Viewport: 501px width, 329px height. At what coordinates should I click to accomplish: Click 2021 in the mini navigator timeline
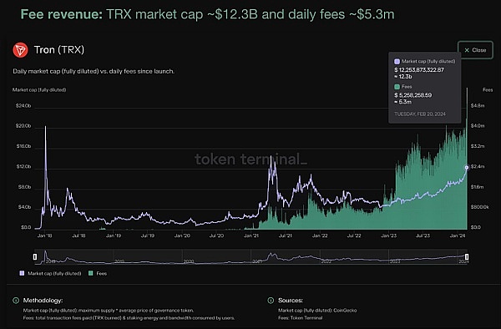pyautogui.click(x=257, y=261)
